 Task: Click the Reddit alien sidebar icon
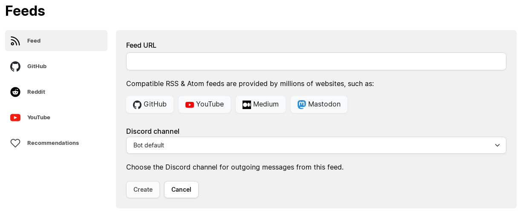point(15,92)
